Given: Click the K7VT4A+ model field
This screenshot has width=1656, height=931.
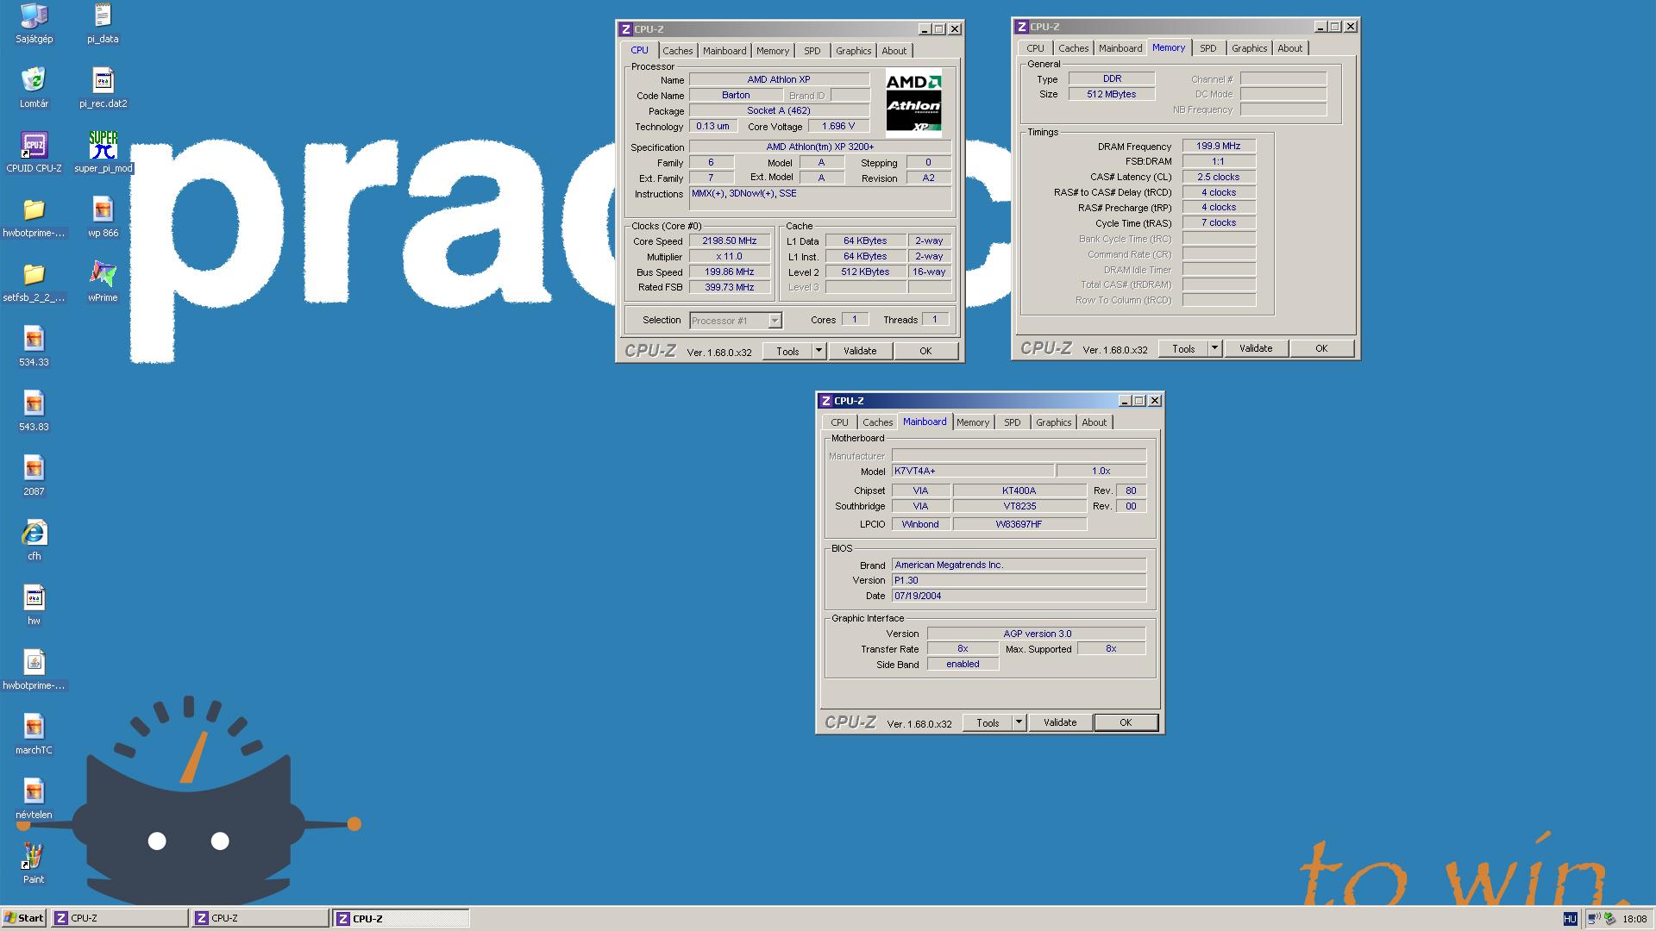Looking at the screenshot, I should click(x=972, y=471).
